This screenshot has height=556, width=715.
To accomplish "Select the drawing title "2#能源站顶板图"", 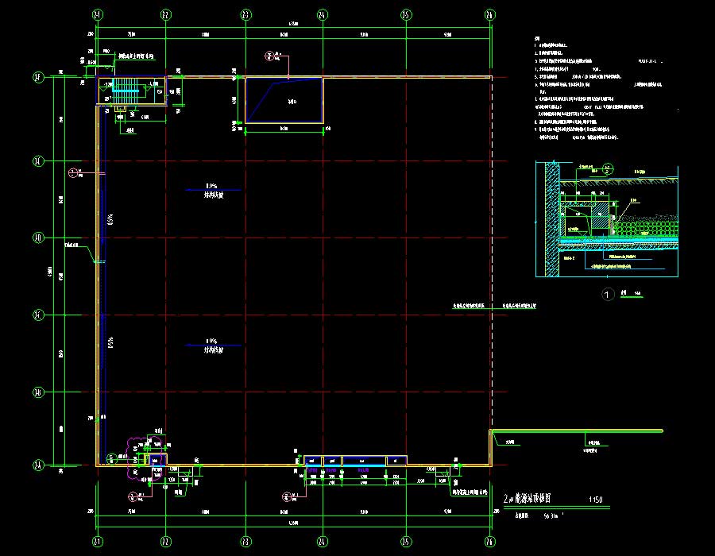I will 527,499.
